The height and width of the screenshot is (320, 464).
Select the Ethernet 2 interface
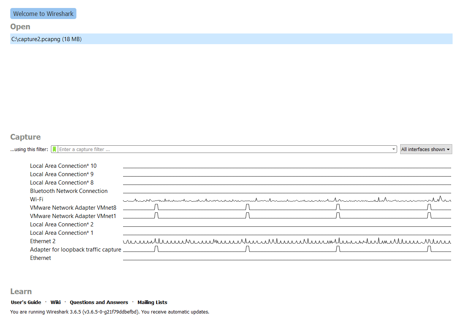[43, 241]
